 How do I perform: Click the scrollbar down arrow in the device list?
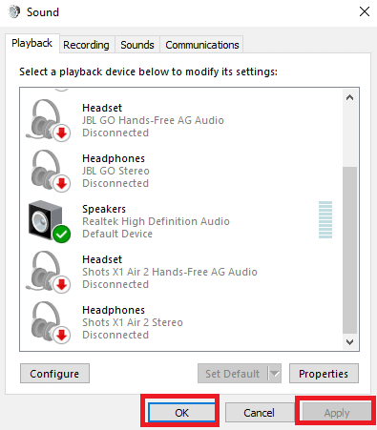(349, 342)
